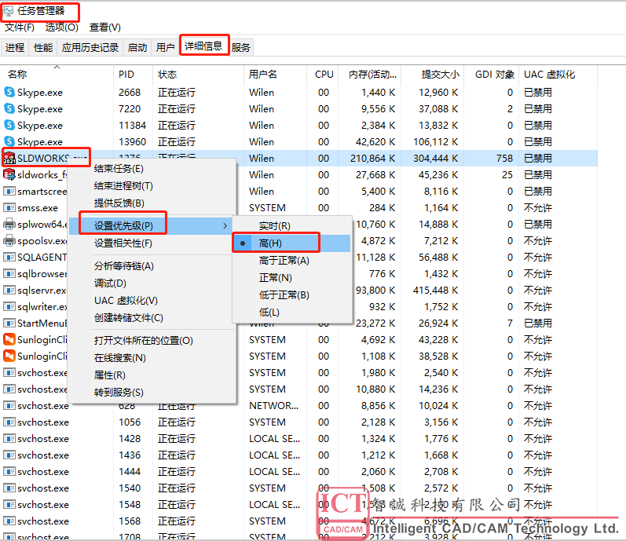Choose 提供反馈(B) from context menu
Viewport: 626px width, 541px height.
coord(152,203)
